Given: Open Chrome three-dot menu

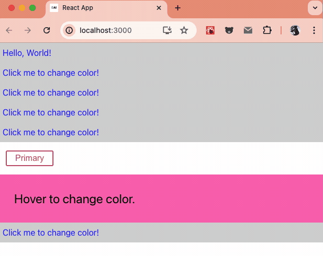Looking at the screenshot, I should (x=314, y=30).
